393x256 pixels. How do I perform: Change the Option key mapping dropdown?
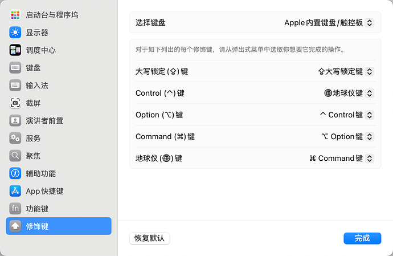[x=347, y=115]
